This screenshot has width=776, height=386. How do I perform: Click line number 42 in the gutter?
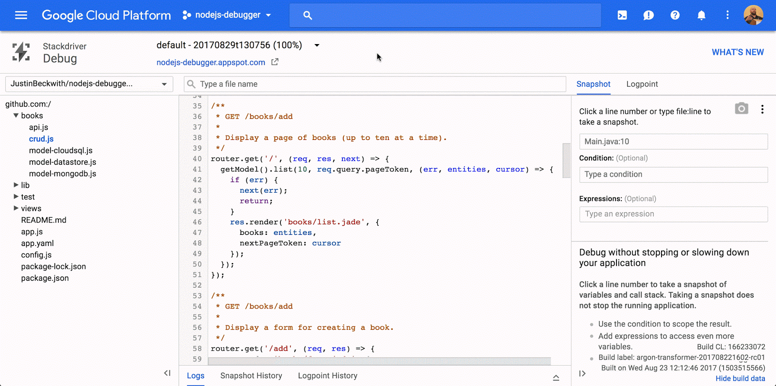pyautogui.click(x=197, y=180)
